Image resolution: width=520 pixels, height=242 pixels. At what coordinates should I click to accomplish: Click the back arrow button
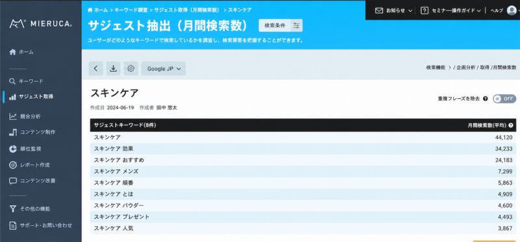[x=96, y=68]
